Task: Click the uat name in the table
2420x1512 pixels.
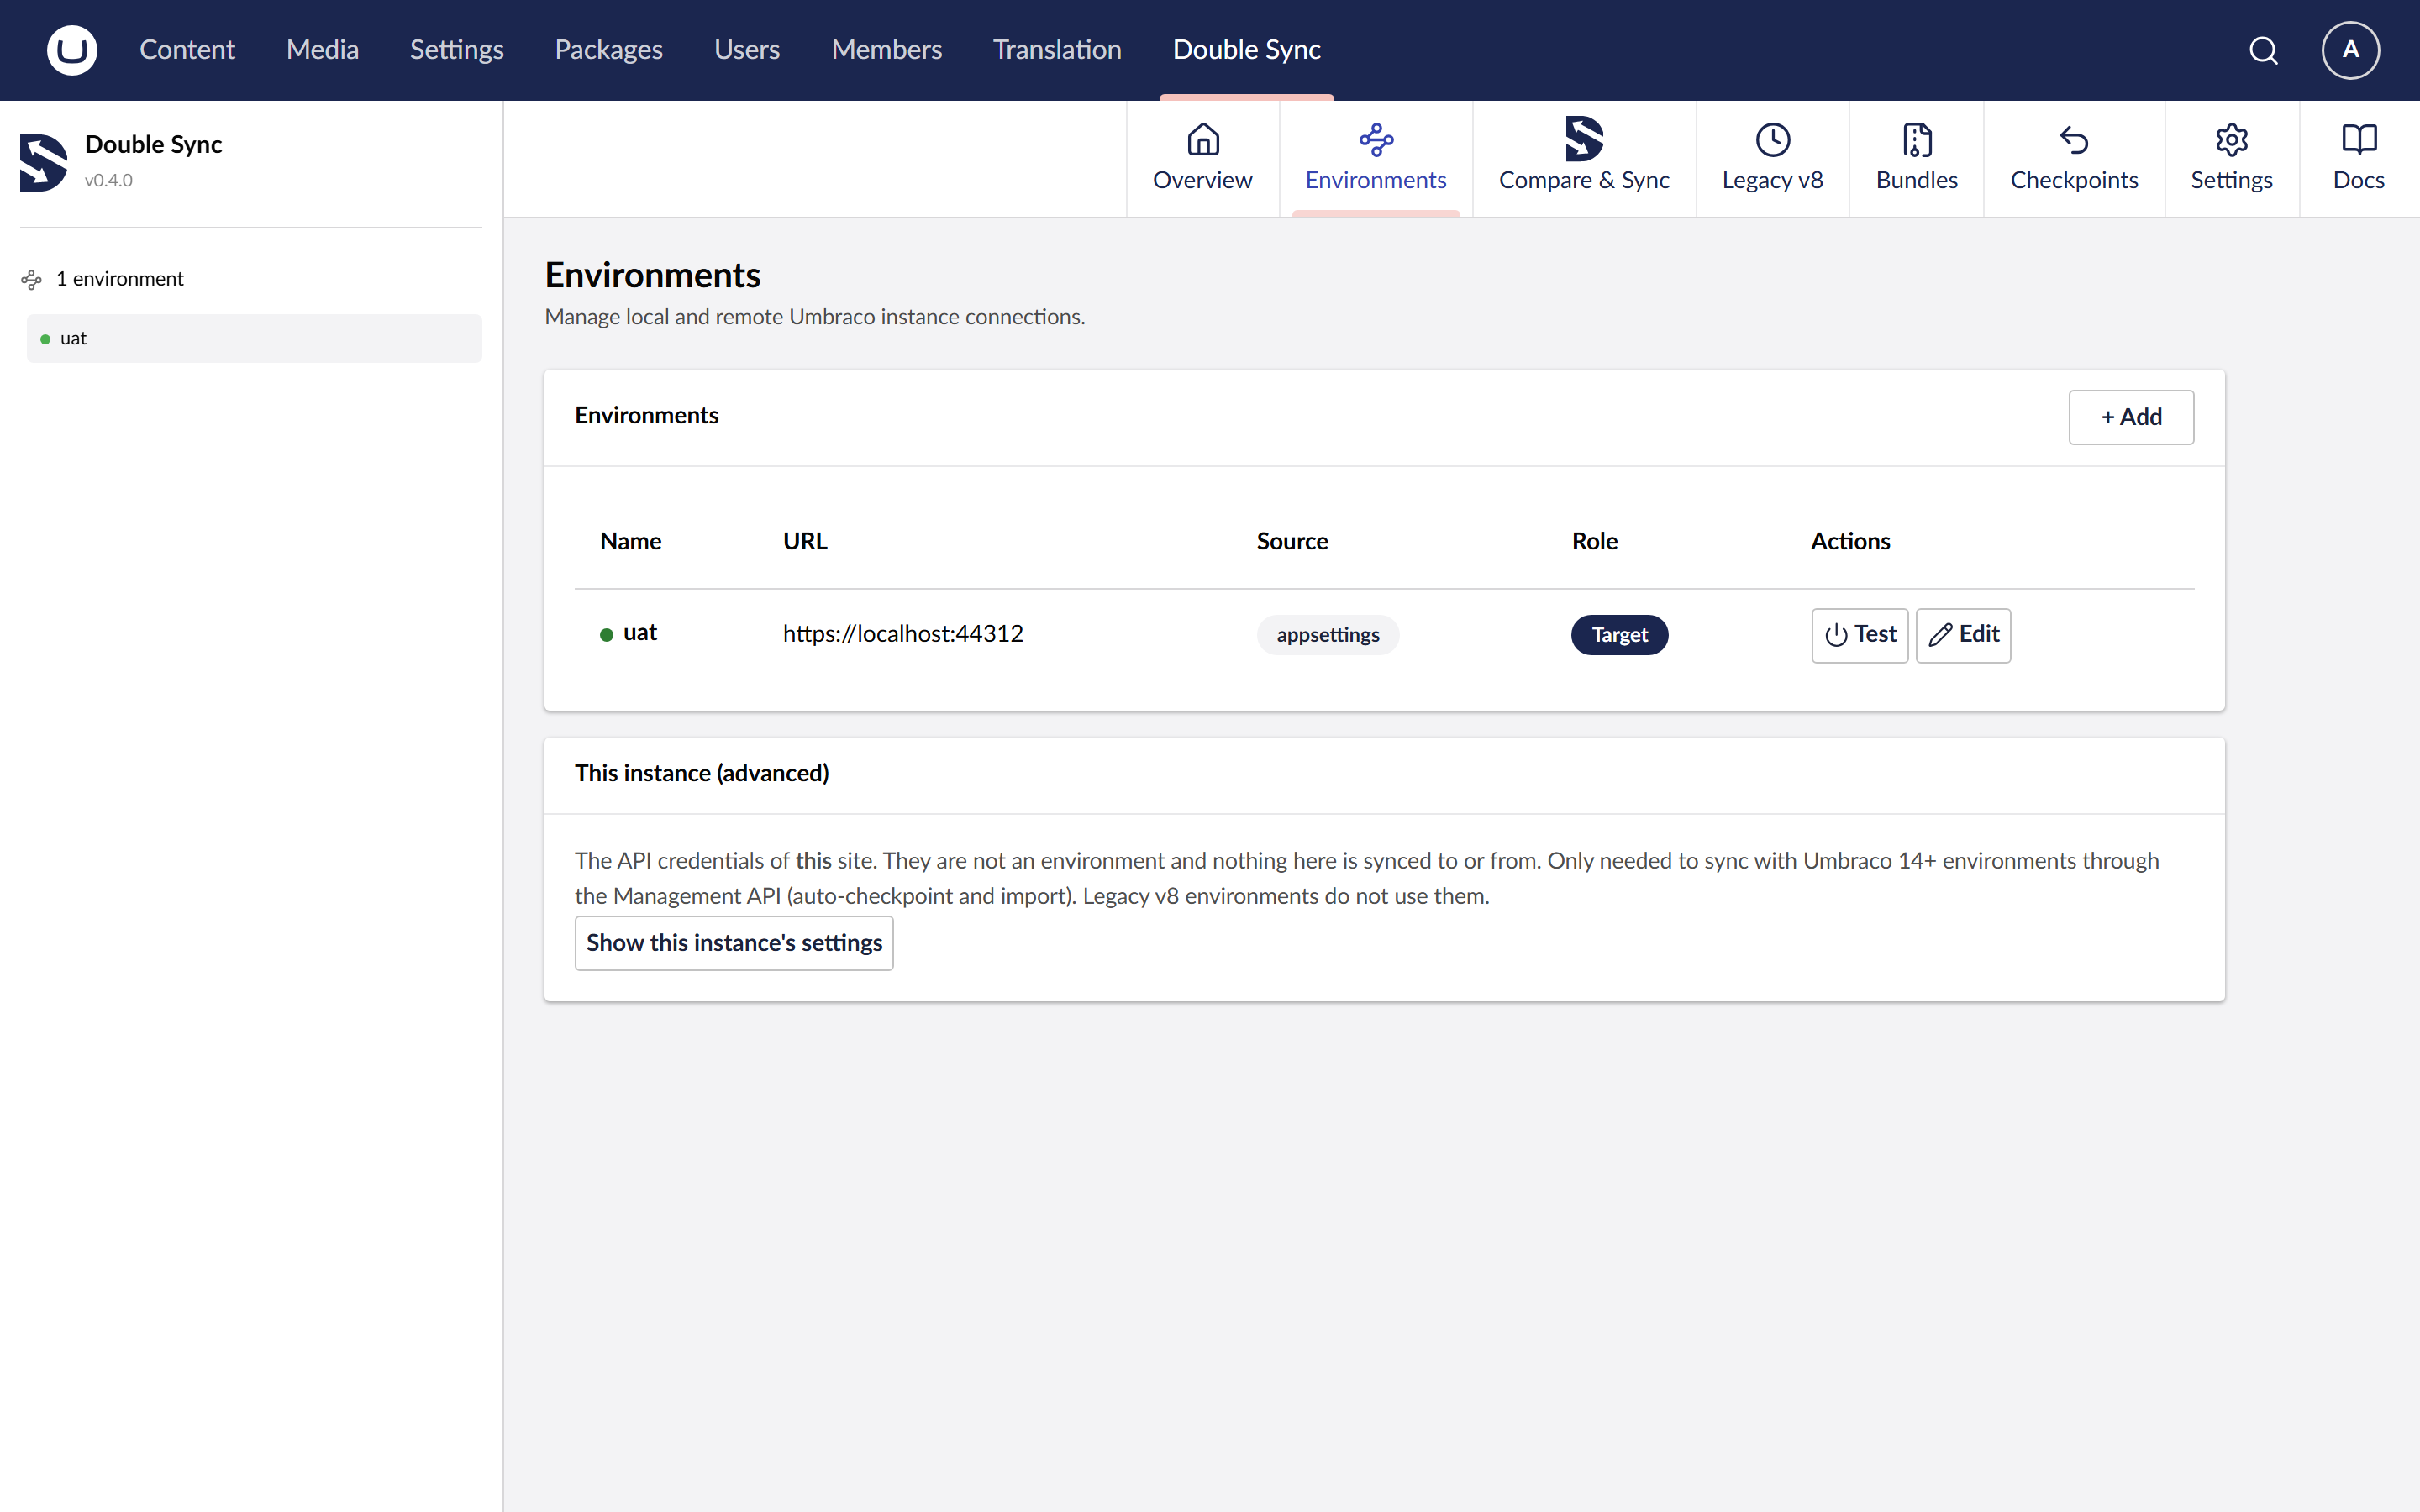Action: [x=640, y=633]
